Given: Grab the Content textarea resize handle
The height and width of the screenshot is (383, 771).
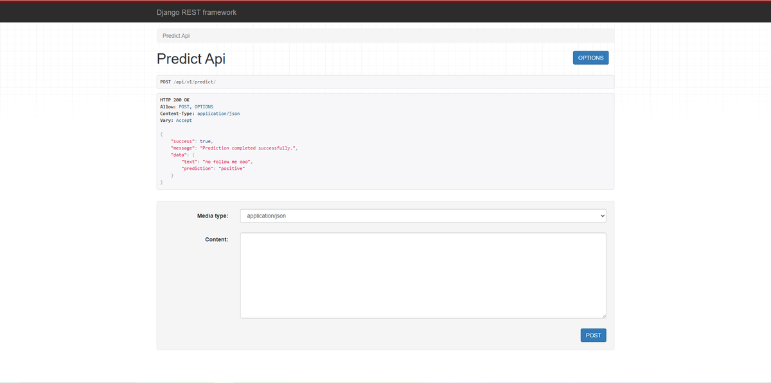Looking at the screenshot, I should coord(603,315).
